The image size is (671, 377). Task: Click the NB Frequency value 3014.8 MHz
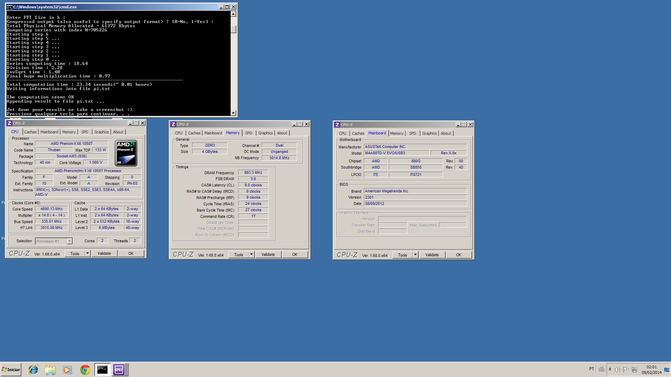pyautogui.click(x=279, y=158)
